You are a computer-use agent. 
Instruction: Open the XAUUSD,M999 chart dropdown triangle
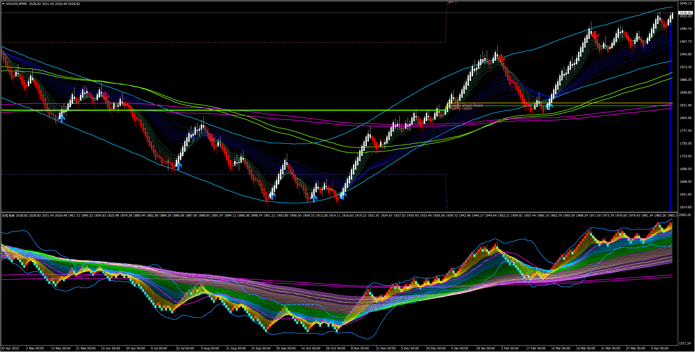pos(3,4)
